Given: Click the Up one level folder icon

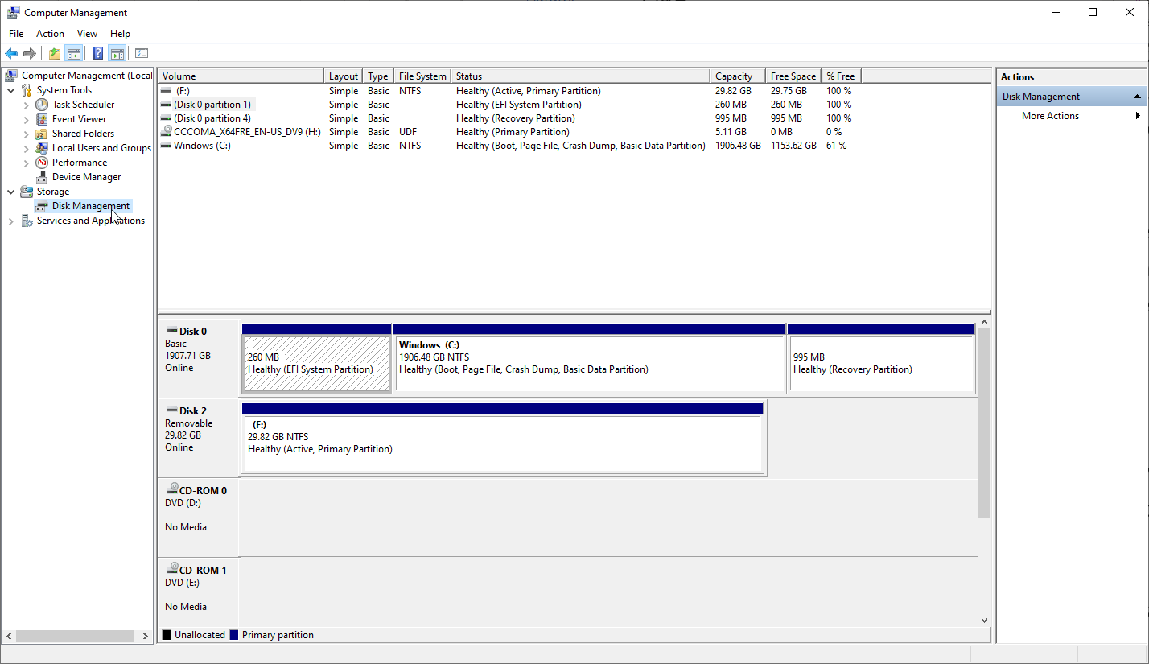Looking at the screenshot, I should pos(54,54).
